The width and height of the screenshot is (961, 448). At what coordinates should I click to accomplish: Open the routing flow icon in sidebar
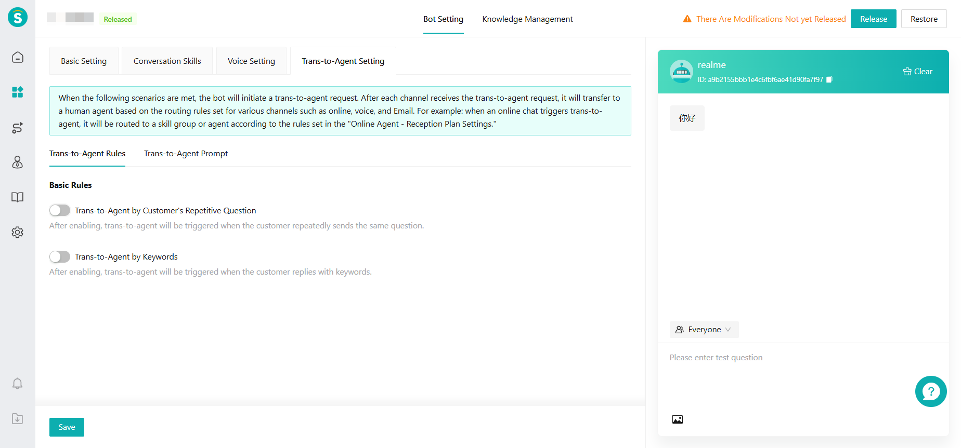18,128
